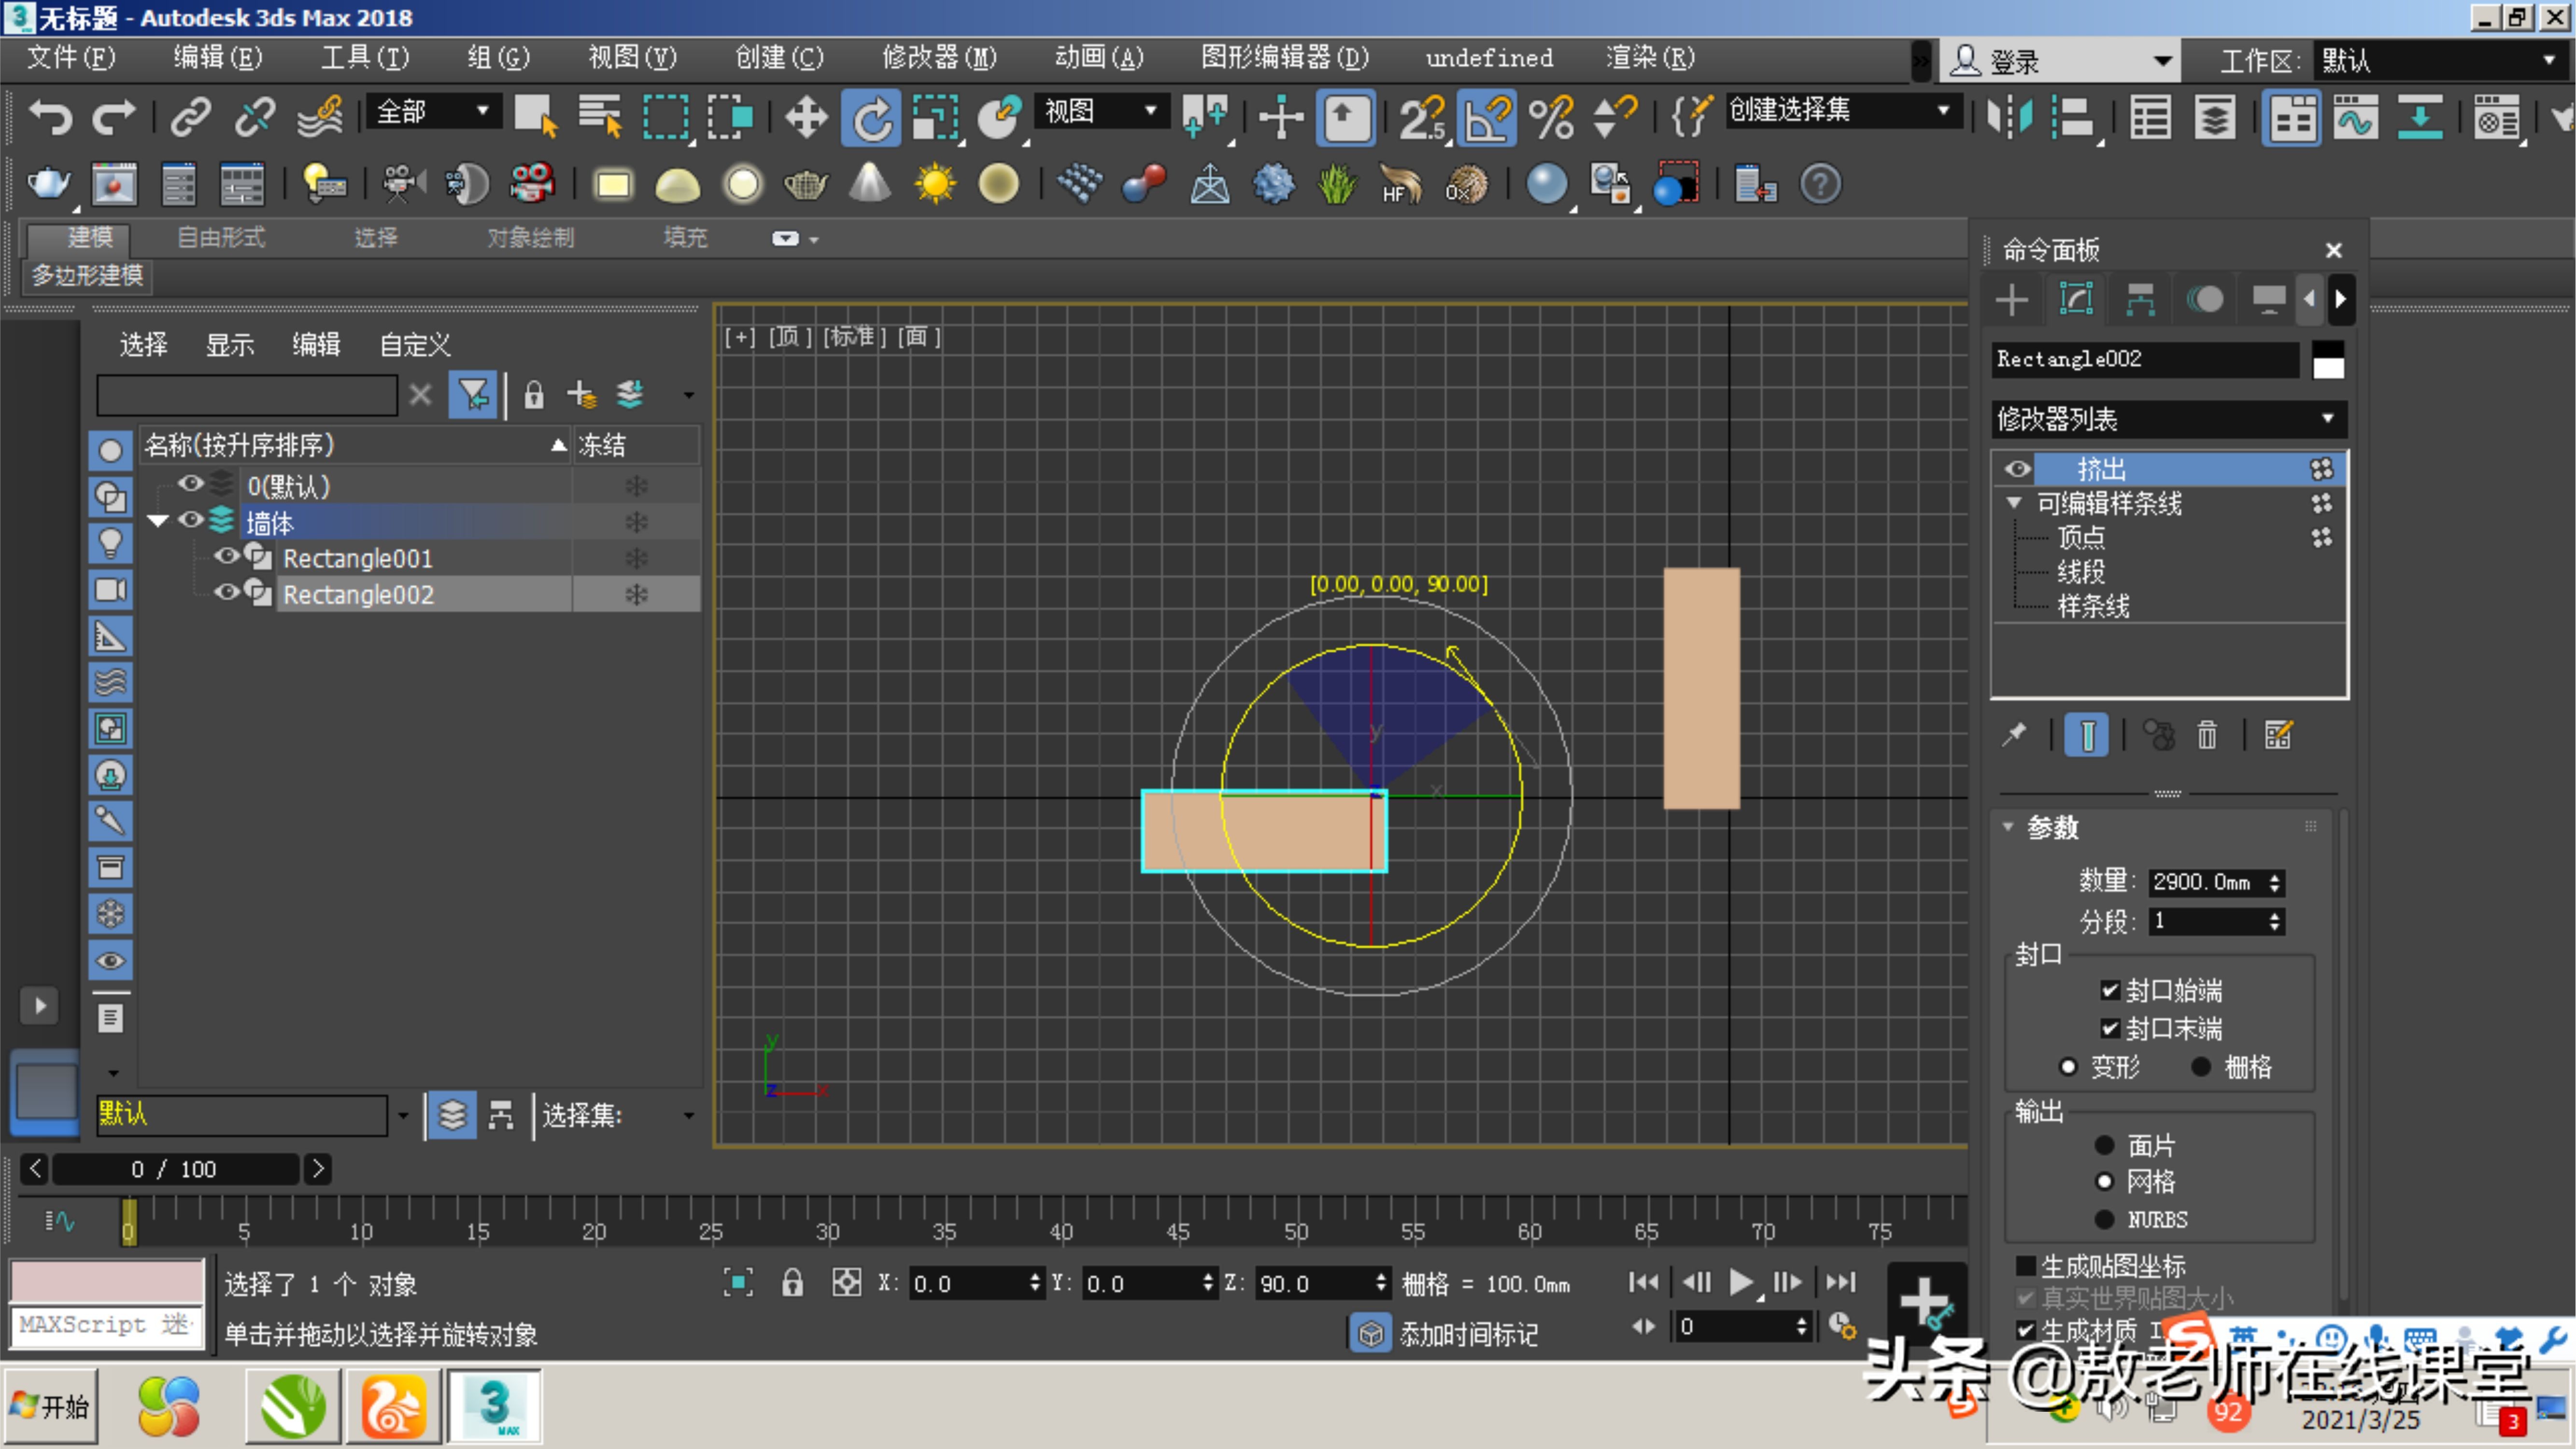Activate the Select and Rotate tool
This screenshot has width=2576, height=1449.
click(871, 118)
